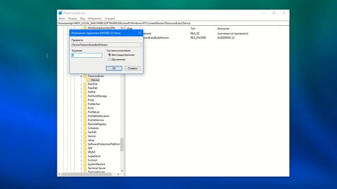Select the SRUM tree item label
Image resolution: width=337 pixels, height=189 pixels.
point(91,152)
